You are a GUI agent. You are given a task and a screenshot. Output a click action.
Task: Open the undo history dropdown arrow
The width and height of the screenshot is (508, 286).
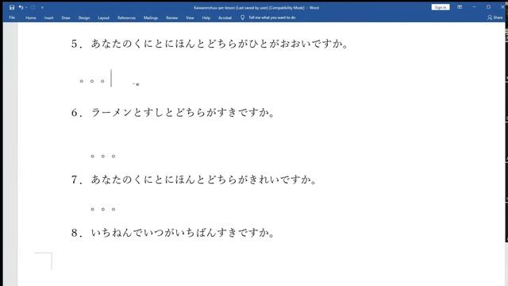pos(26,7)
